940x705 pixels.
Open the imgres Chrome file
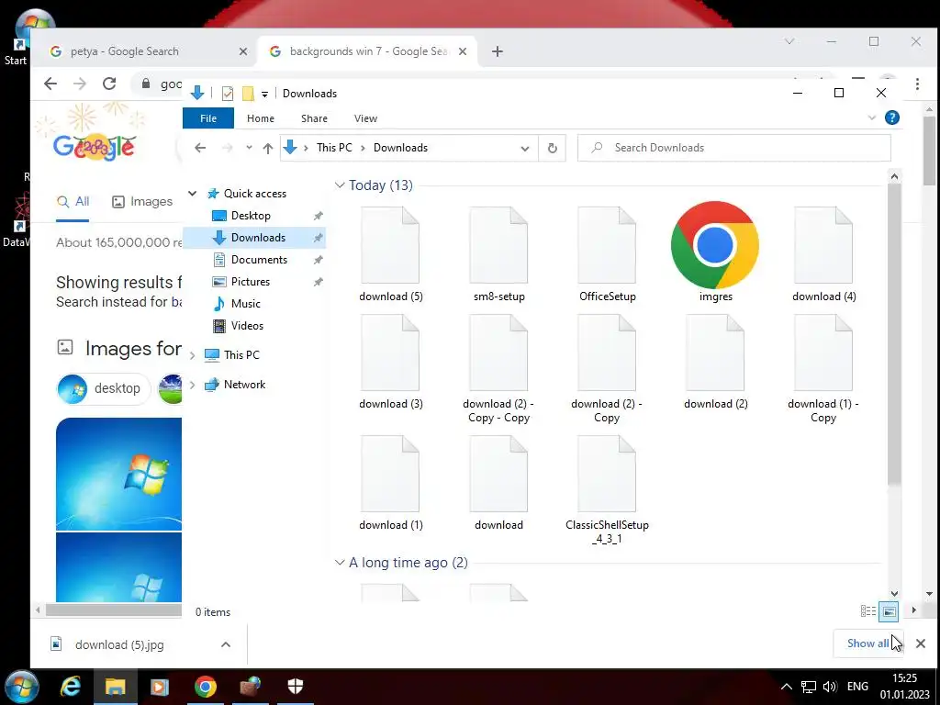[x=715, y=252]
